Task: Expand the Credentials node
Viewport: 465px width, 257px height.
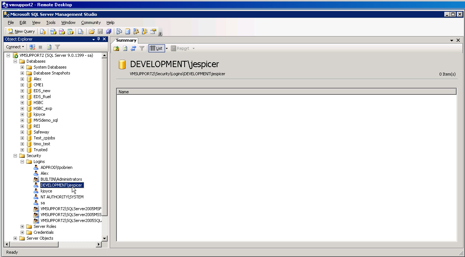Action: [x=22, y=232]
